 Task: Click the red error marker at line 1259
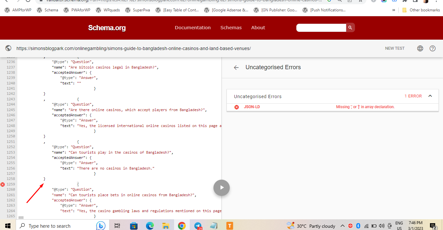3,184
